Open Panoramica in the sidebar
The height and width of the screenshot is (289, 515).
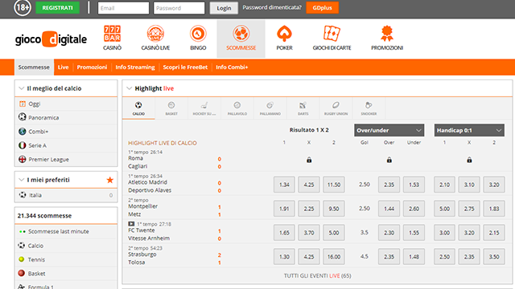pyautogui.click(x=66, y=118)
